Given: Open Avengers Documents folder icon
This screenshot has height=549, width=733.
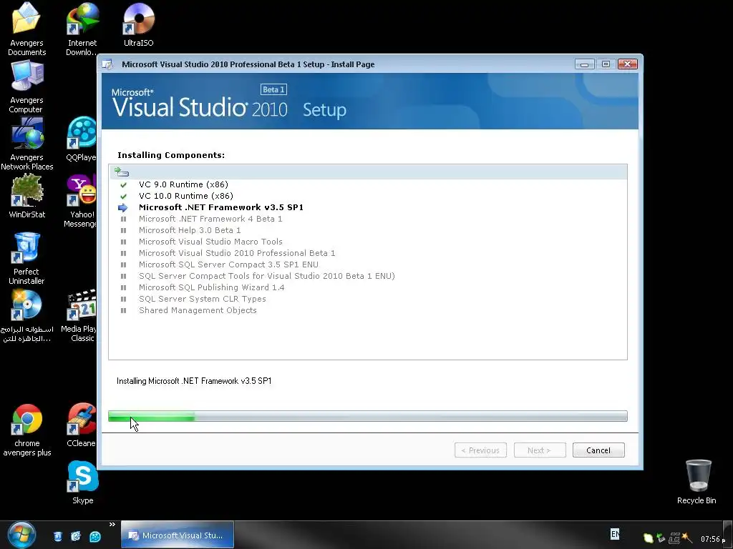Looking at the screenshot, I should [x=26, y=19].
